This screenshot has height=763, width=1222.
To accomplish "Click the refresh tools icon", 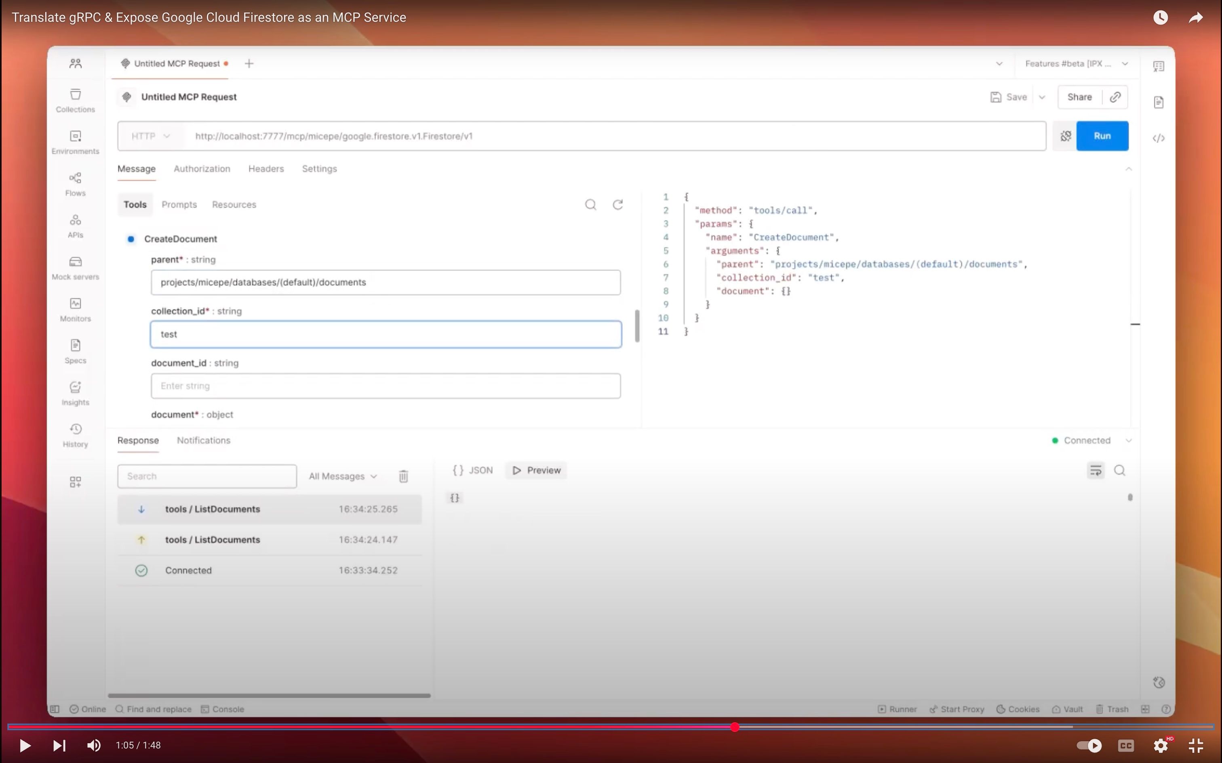I will 617,204.
